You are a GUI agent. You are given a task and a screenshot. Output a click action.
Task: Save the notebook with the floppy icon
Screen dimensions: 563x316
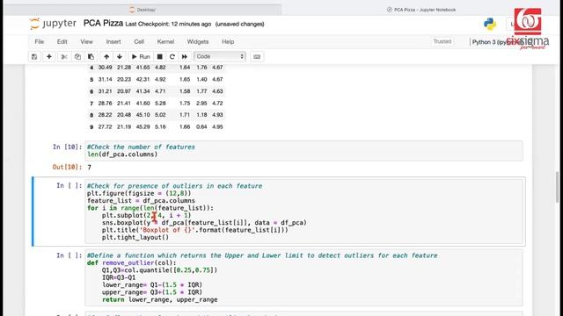pyautogui.click(x=34, y=56)
